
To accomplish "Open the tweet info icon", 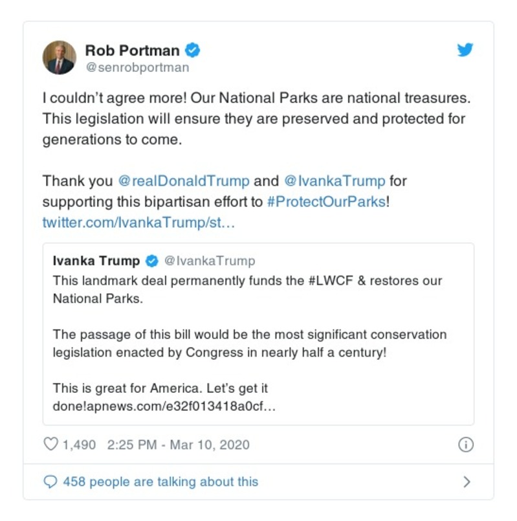I will coord(465,445).
